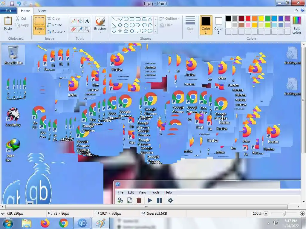
Task: Click the Cut button
Action: tap(21, 18)
